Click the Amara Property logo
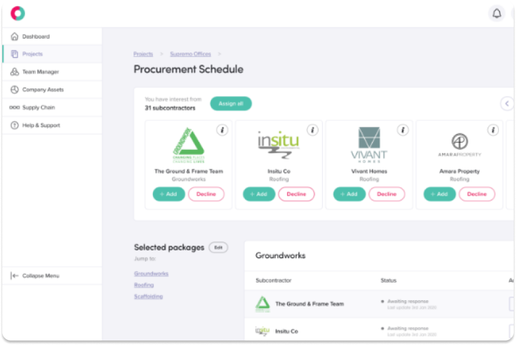This screenshot has width=516, height=345. (x=459, y=145)
